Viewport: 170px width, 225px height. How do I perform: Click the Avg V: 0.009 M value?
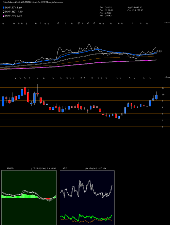click(134, 7)
